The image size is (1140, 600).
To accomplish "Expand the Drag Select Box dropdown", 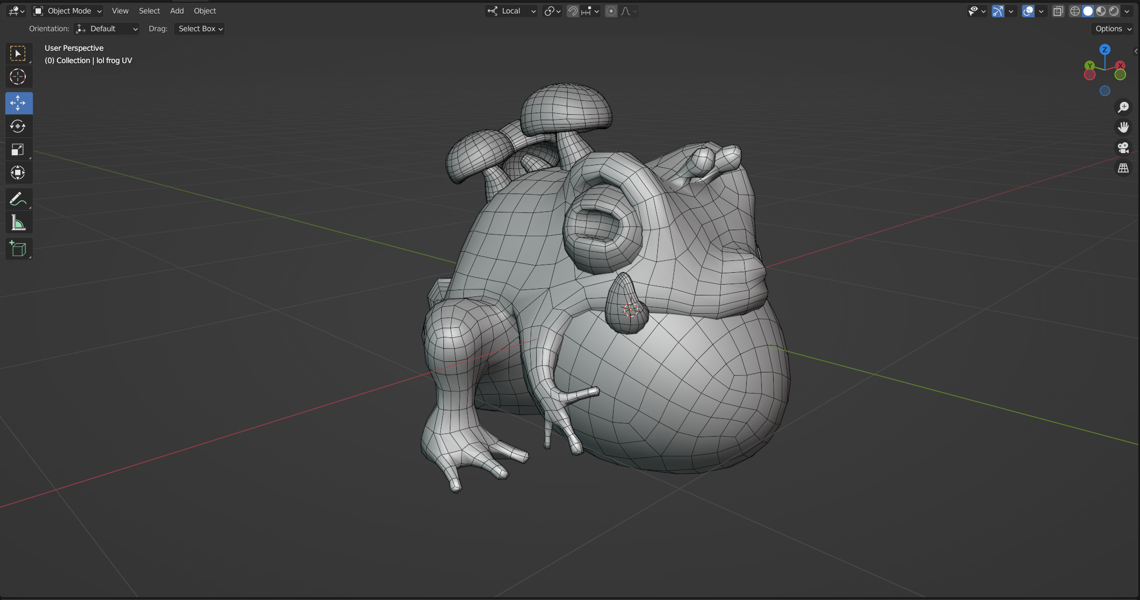I will [199, 29].
